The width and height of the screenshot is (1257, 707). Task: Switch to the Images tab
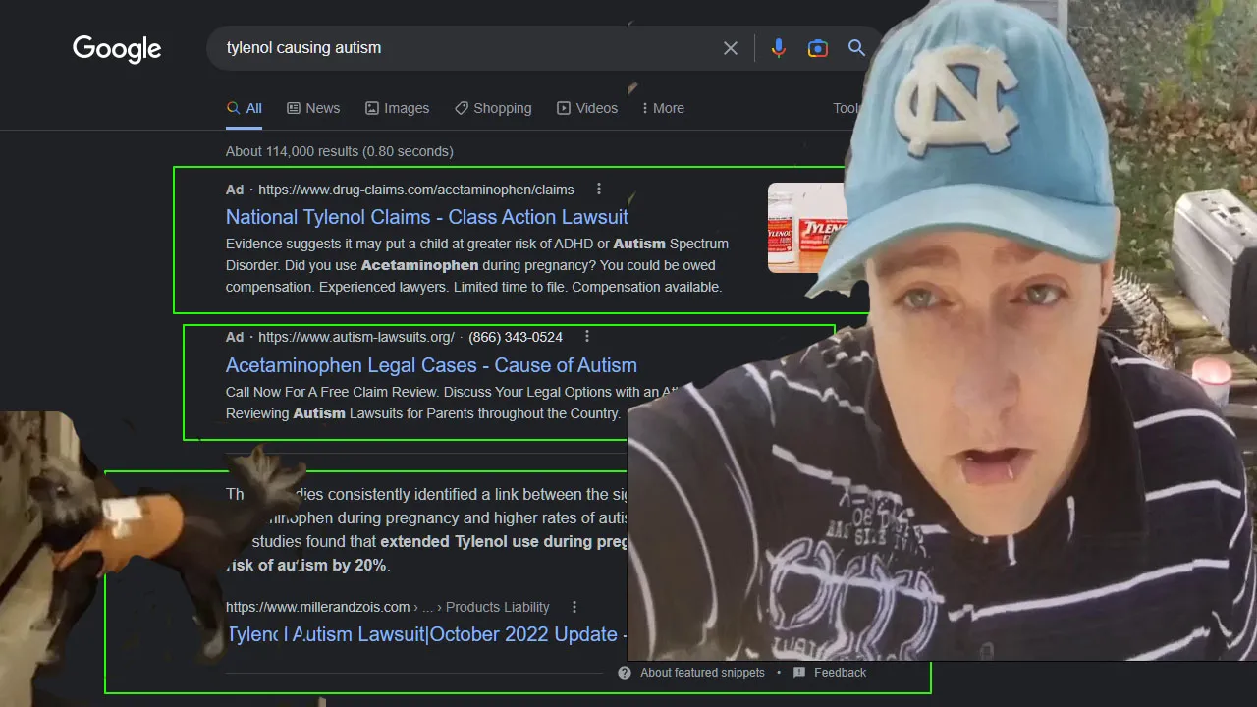397,108
